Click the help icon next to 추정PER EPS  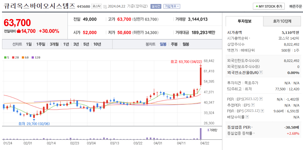[x=253, y=105]
